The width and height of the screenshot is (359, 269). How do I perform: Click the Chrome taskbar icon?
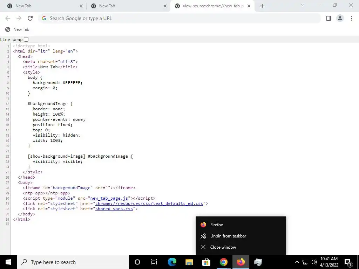(x=224, y=262)
